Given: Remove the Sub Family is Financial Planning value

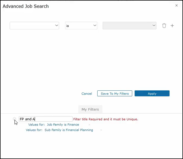Looking at the screenshot, I should pyautogui.click(x=101, y=130).
